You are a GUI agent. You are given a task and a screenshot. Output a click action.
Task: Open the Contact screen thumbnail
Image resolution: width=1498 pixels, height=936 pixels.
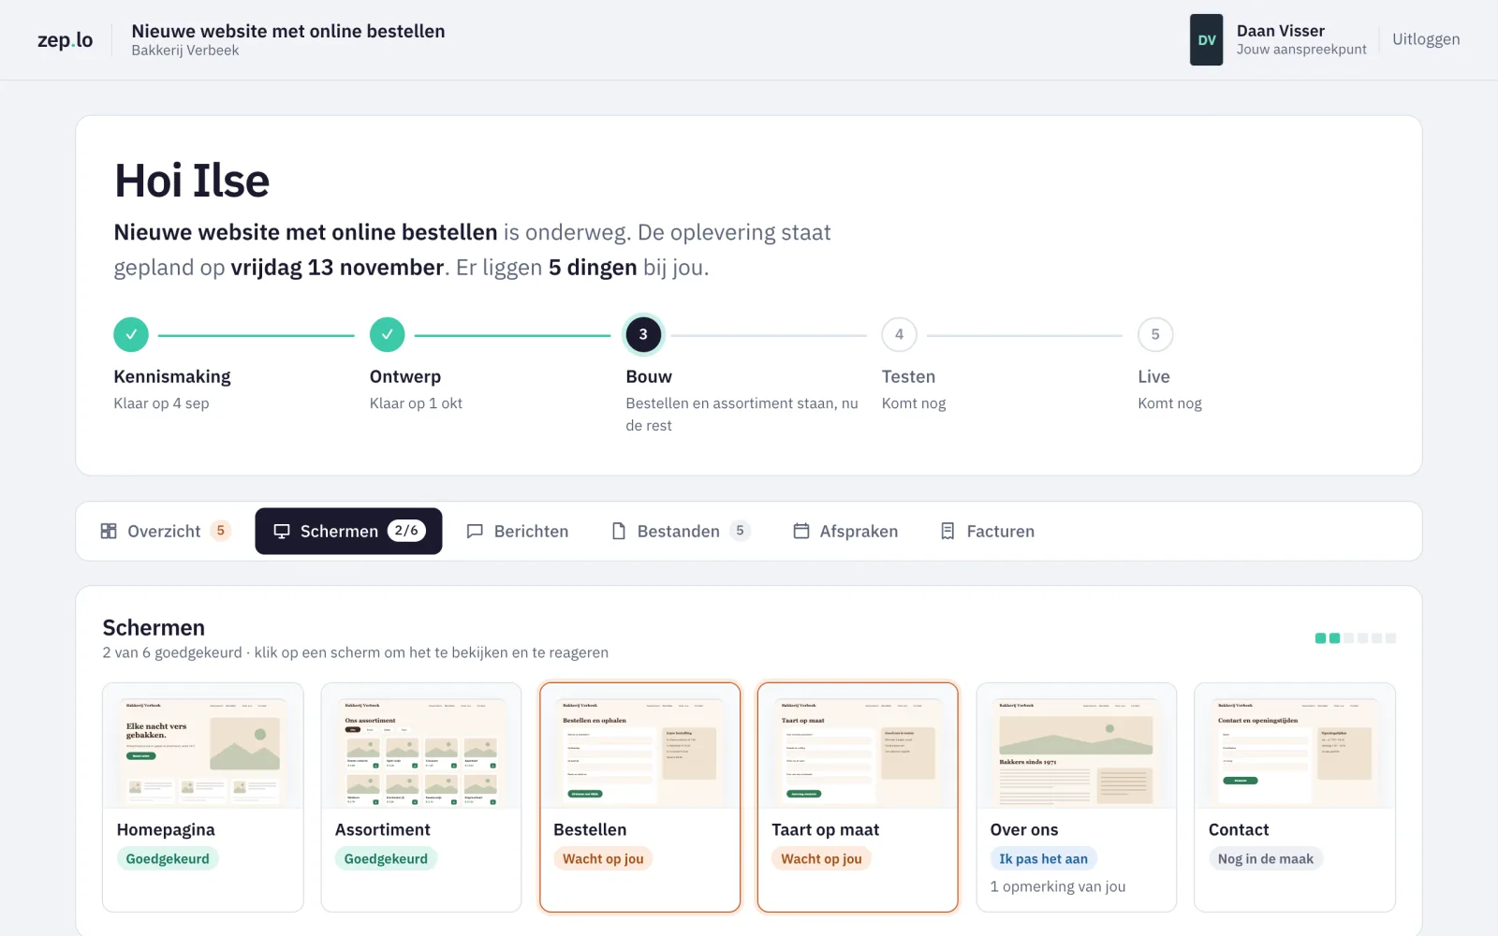click(x=1295, y=746)
